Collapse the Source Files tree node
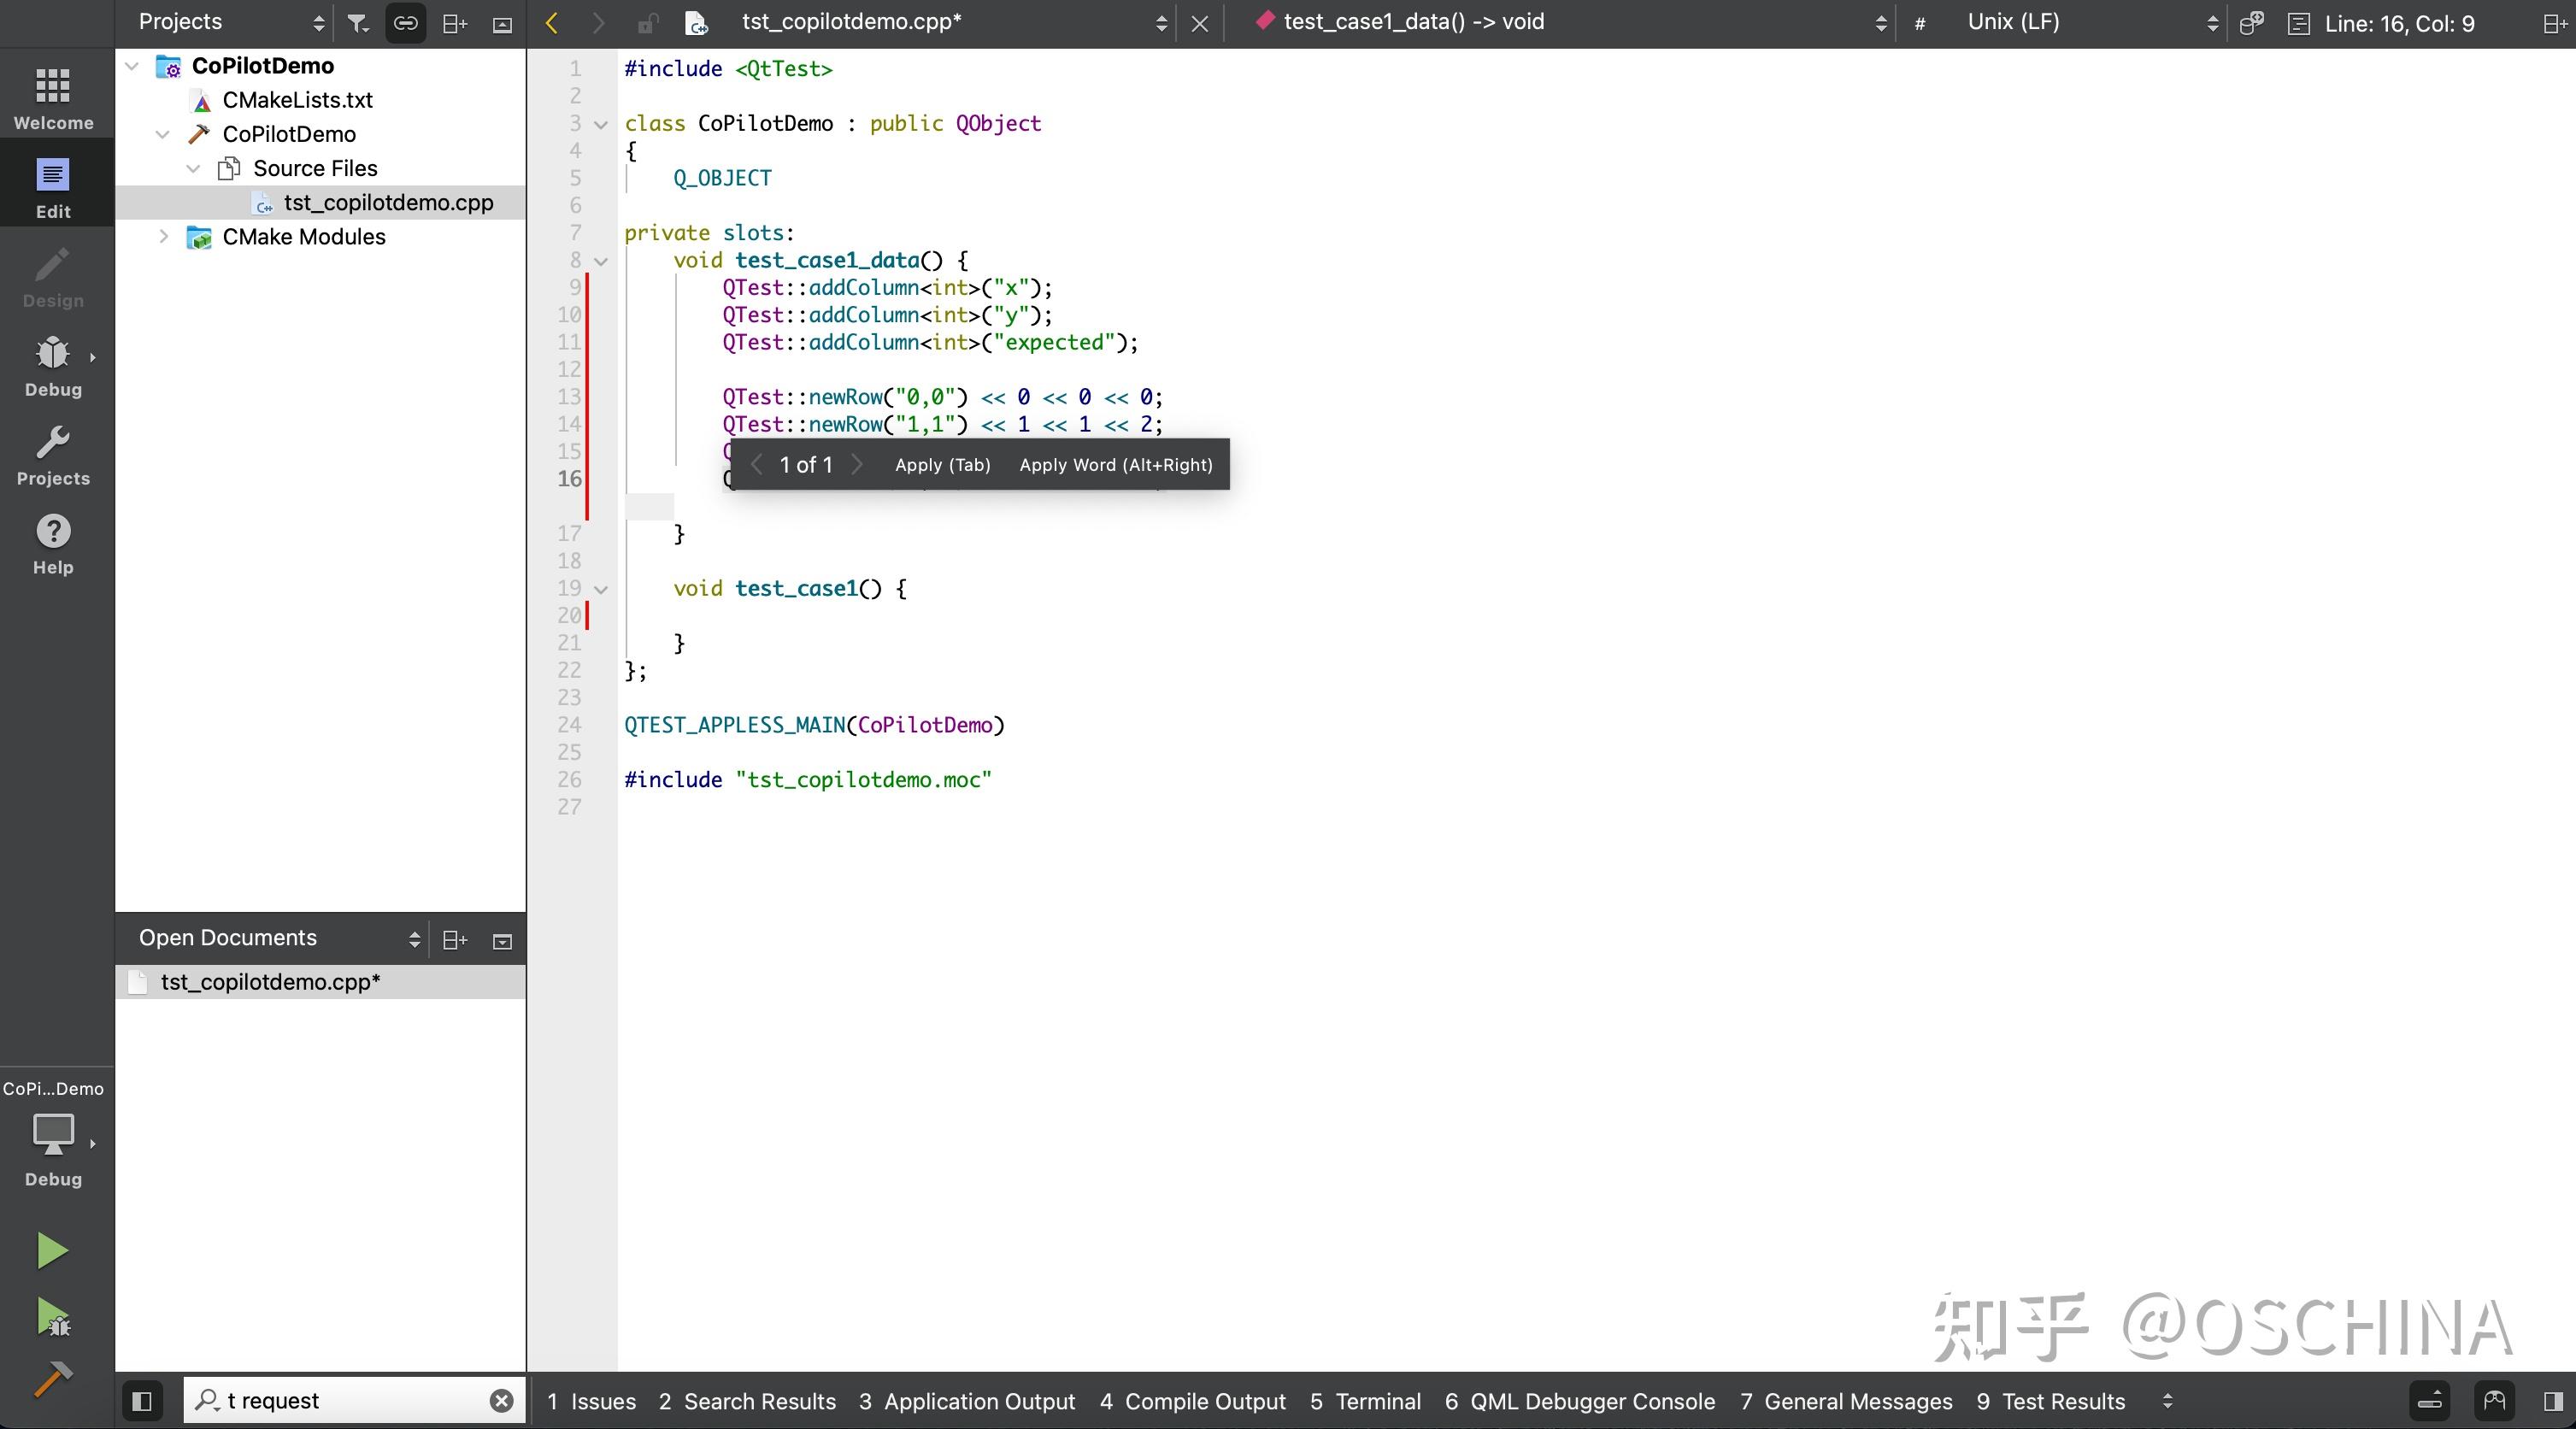The width and height of the screenshot is (2576, 1429). [192, 168]
